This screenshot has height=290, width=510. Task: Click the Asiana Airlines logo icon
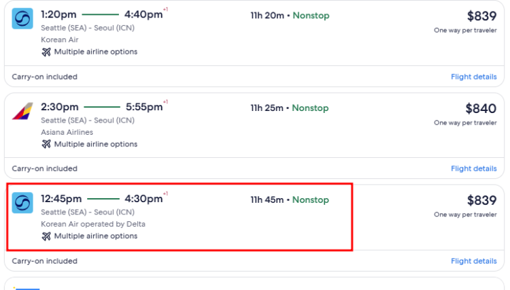click(22, 110)
